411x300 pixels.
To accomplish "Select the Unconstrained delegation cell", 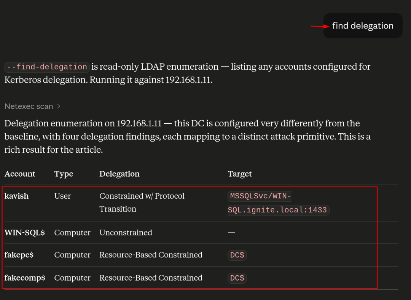I will pyautogui.click(x=126, y=233).
